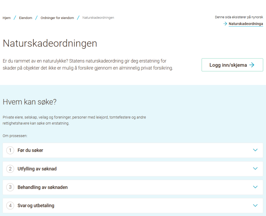
Task: Click the 'Utfylling av søknad' section title
Action: click(37, 169)
